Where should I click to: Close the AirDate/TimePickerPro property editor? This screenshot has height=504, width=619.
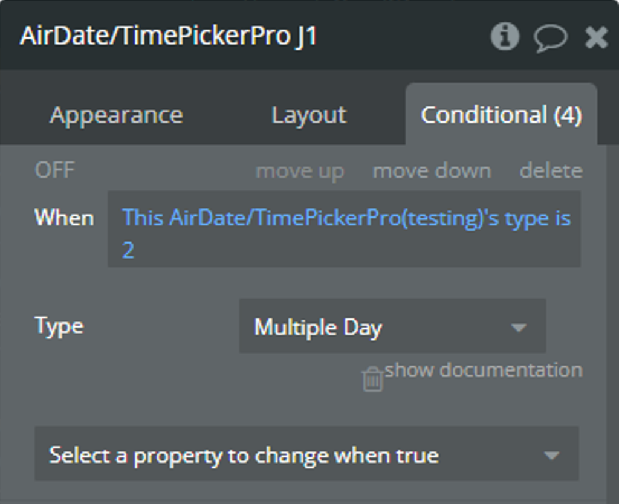(596, 37)
